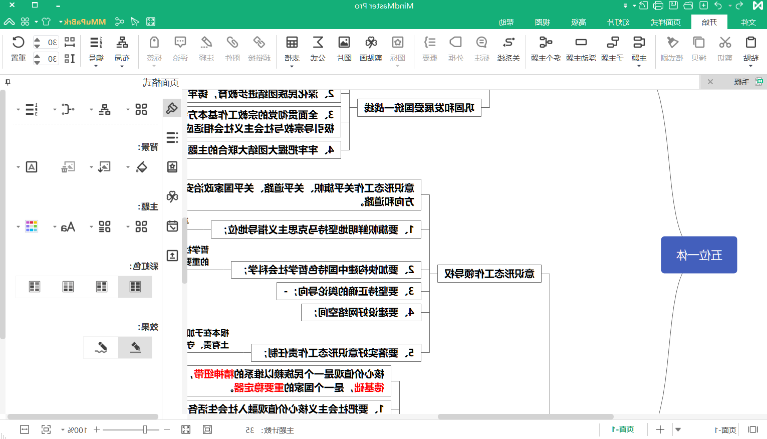Select the 巩固和发展爱国统一战线 topic

[x=419, y=108]
